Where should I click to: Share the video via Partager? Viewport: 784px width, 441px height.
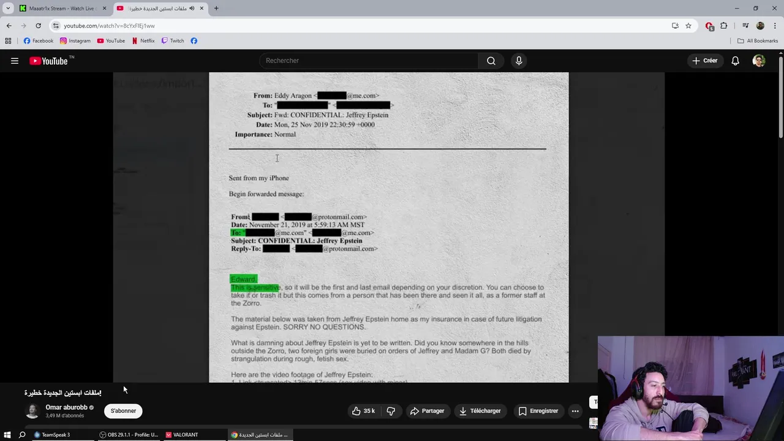tap(427, 411)
